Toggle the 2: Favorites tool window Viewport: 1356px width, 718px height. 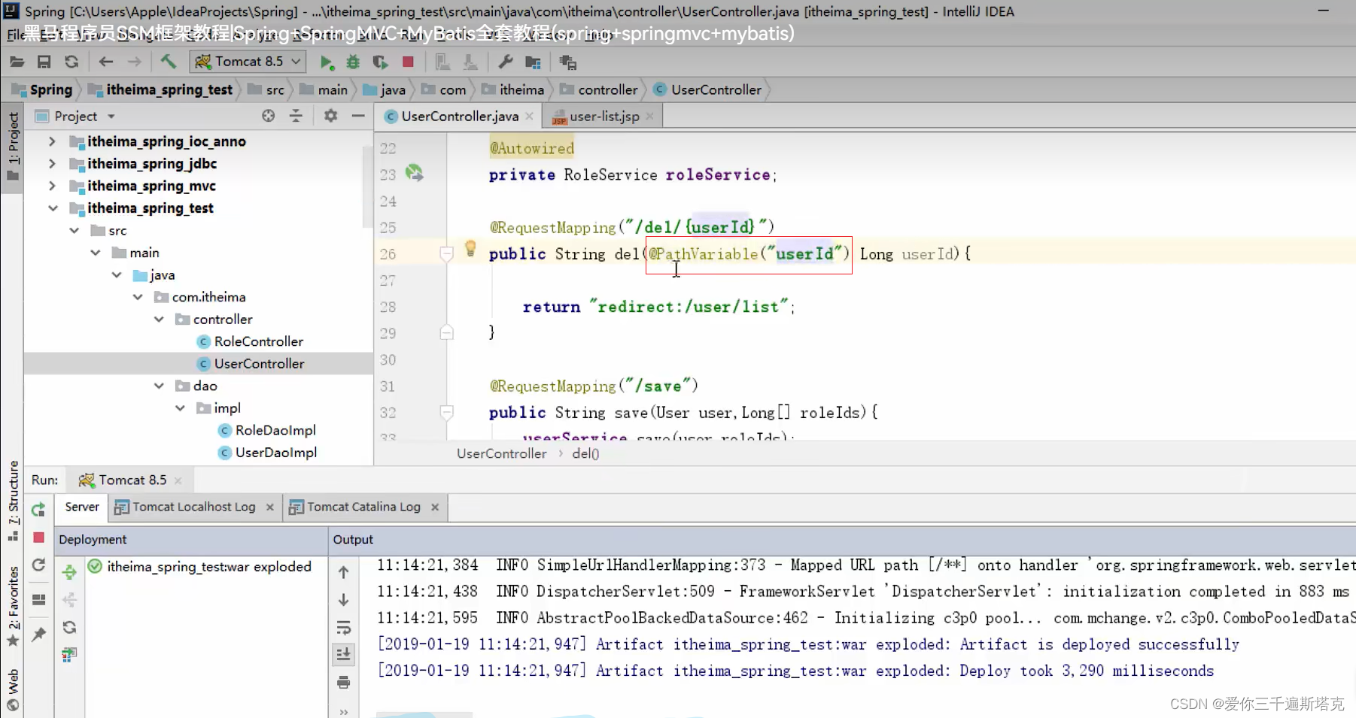[x=13, y=605]
